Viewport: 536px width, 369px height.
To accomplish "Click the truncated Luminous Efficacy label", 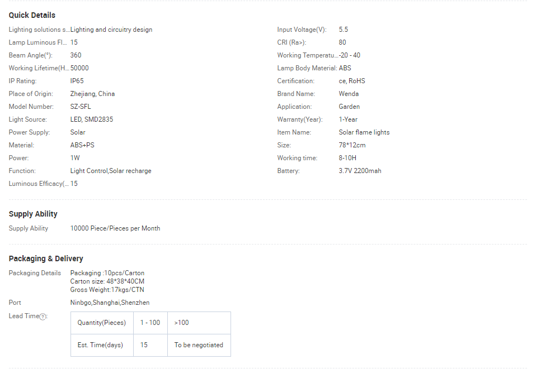I will [39, 184].
